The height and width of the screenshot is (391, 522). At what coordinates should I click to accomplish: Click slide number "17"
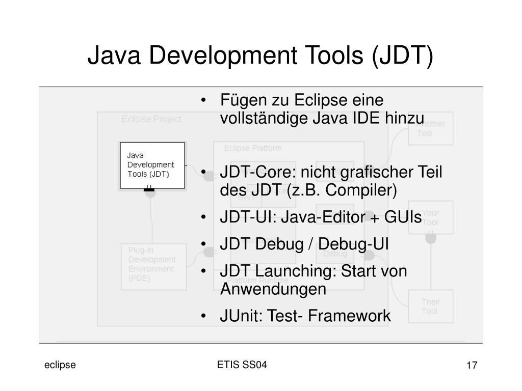[x=472, y=366]
